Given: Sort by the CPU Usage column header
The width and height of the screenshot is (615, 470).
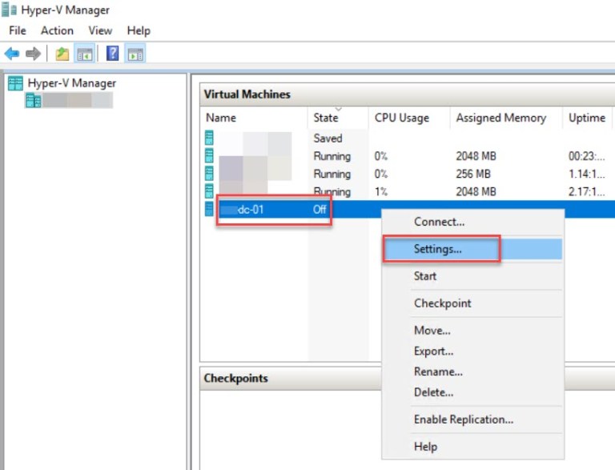Looking at the screenshot, I should 409,118.
